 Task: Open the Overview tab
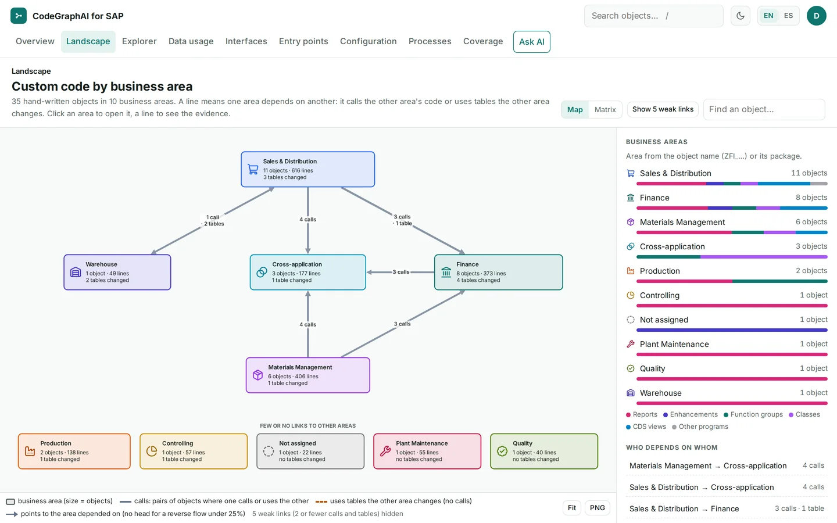pos(35,41)
